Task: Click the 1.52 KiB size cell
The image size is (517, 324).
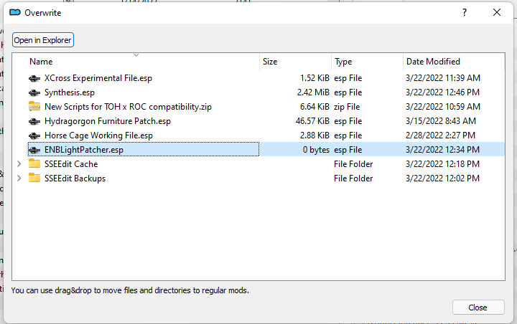Action: click(315, 78)
